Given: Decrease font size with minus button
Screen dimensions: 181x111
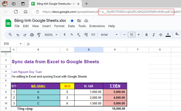Looking at the screenshot, I should [124, 35].
